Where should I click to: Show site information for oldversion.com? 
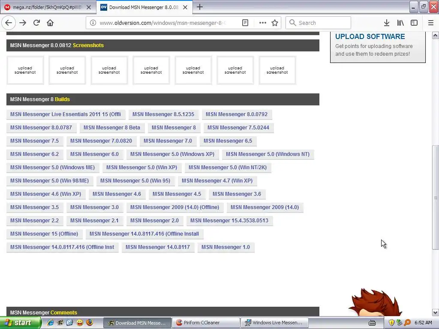tap(93, 23)
